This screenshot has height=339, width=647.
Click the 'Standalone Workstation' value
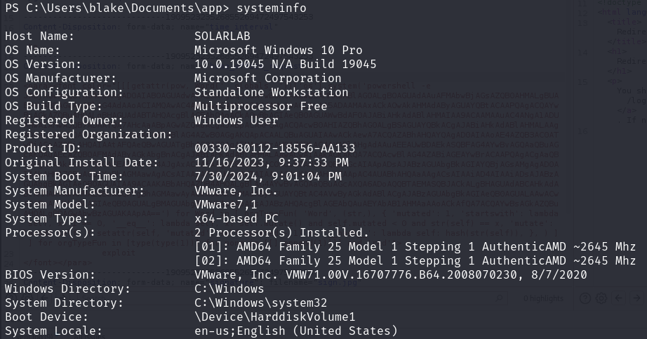point(272,93)
